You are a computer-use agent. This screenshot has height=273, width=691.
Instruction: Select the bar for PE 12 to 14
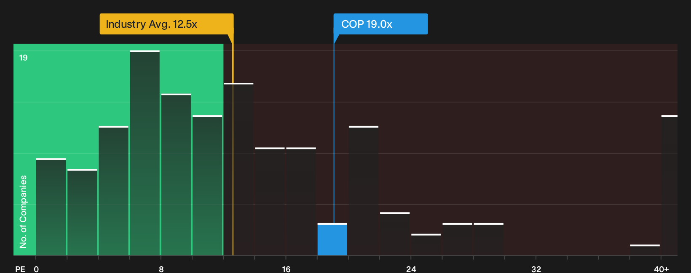pos(238,169)
